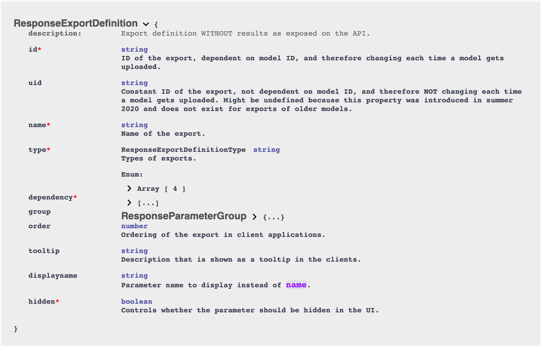Click the 'uid' property name
541x347 pixels.
[x=35, y=83]
